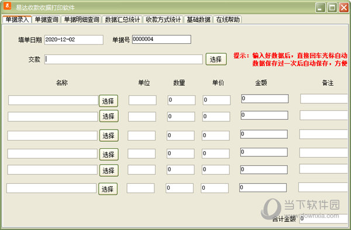Click the fifth row 备注 field
Image resolution: width=351 pixels, height=230 pixels.
tap(324, 169)
